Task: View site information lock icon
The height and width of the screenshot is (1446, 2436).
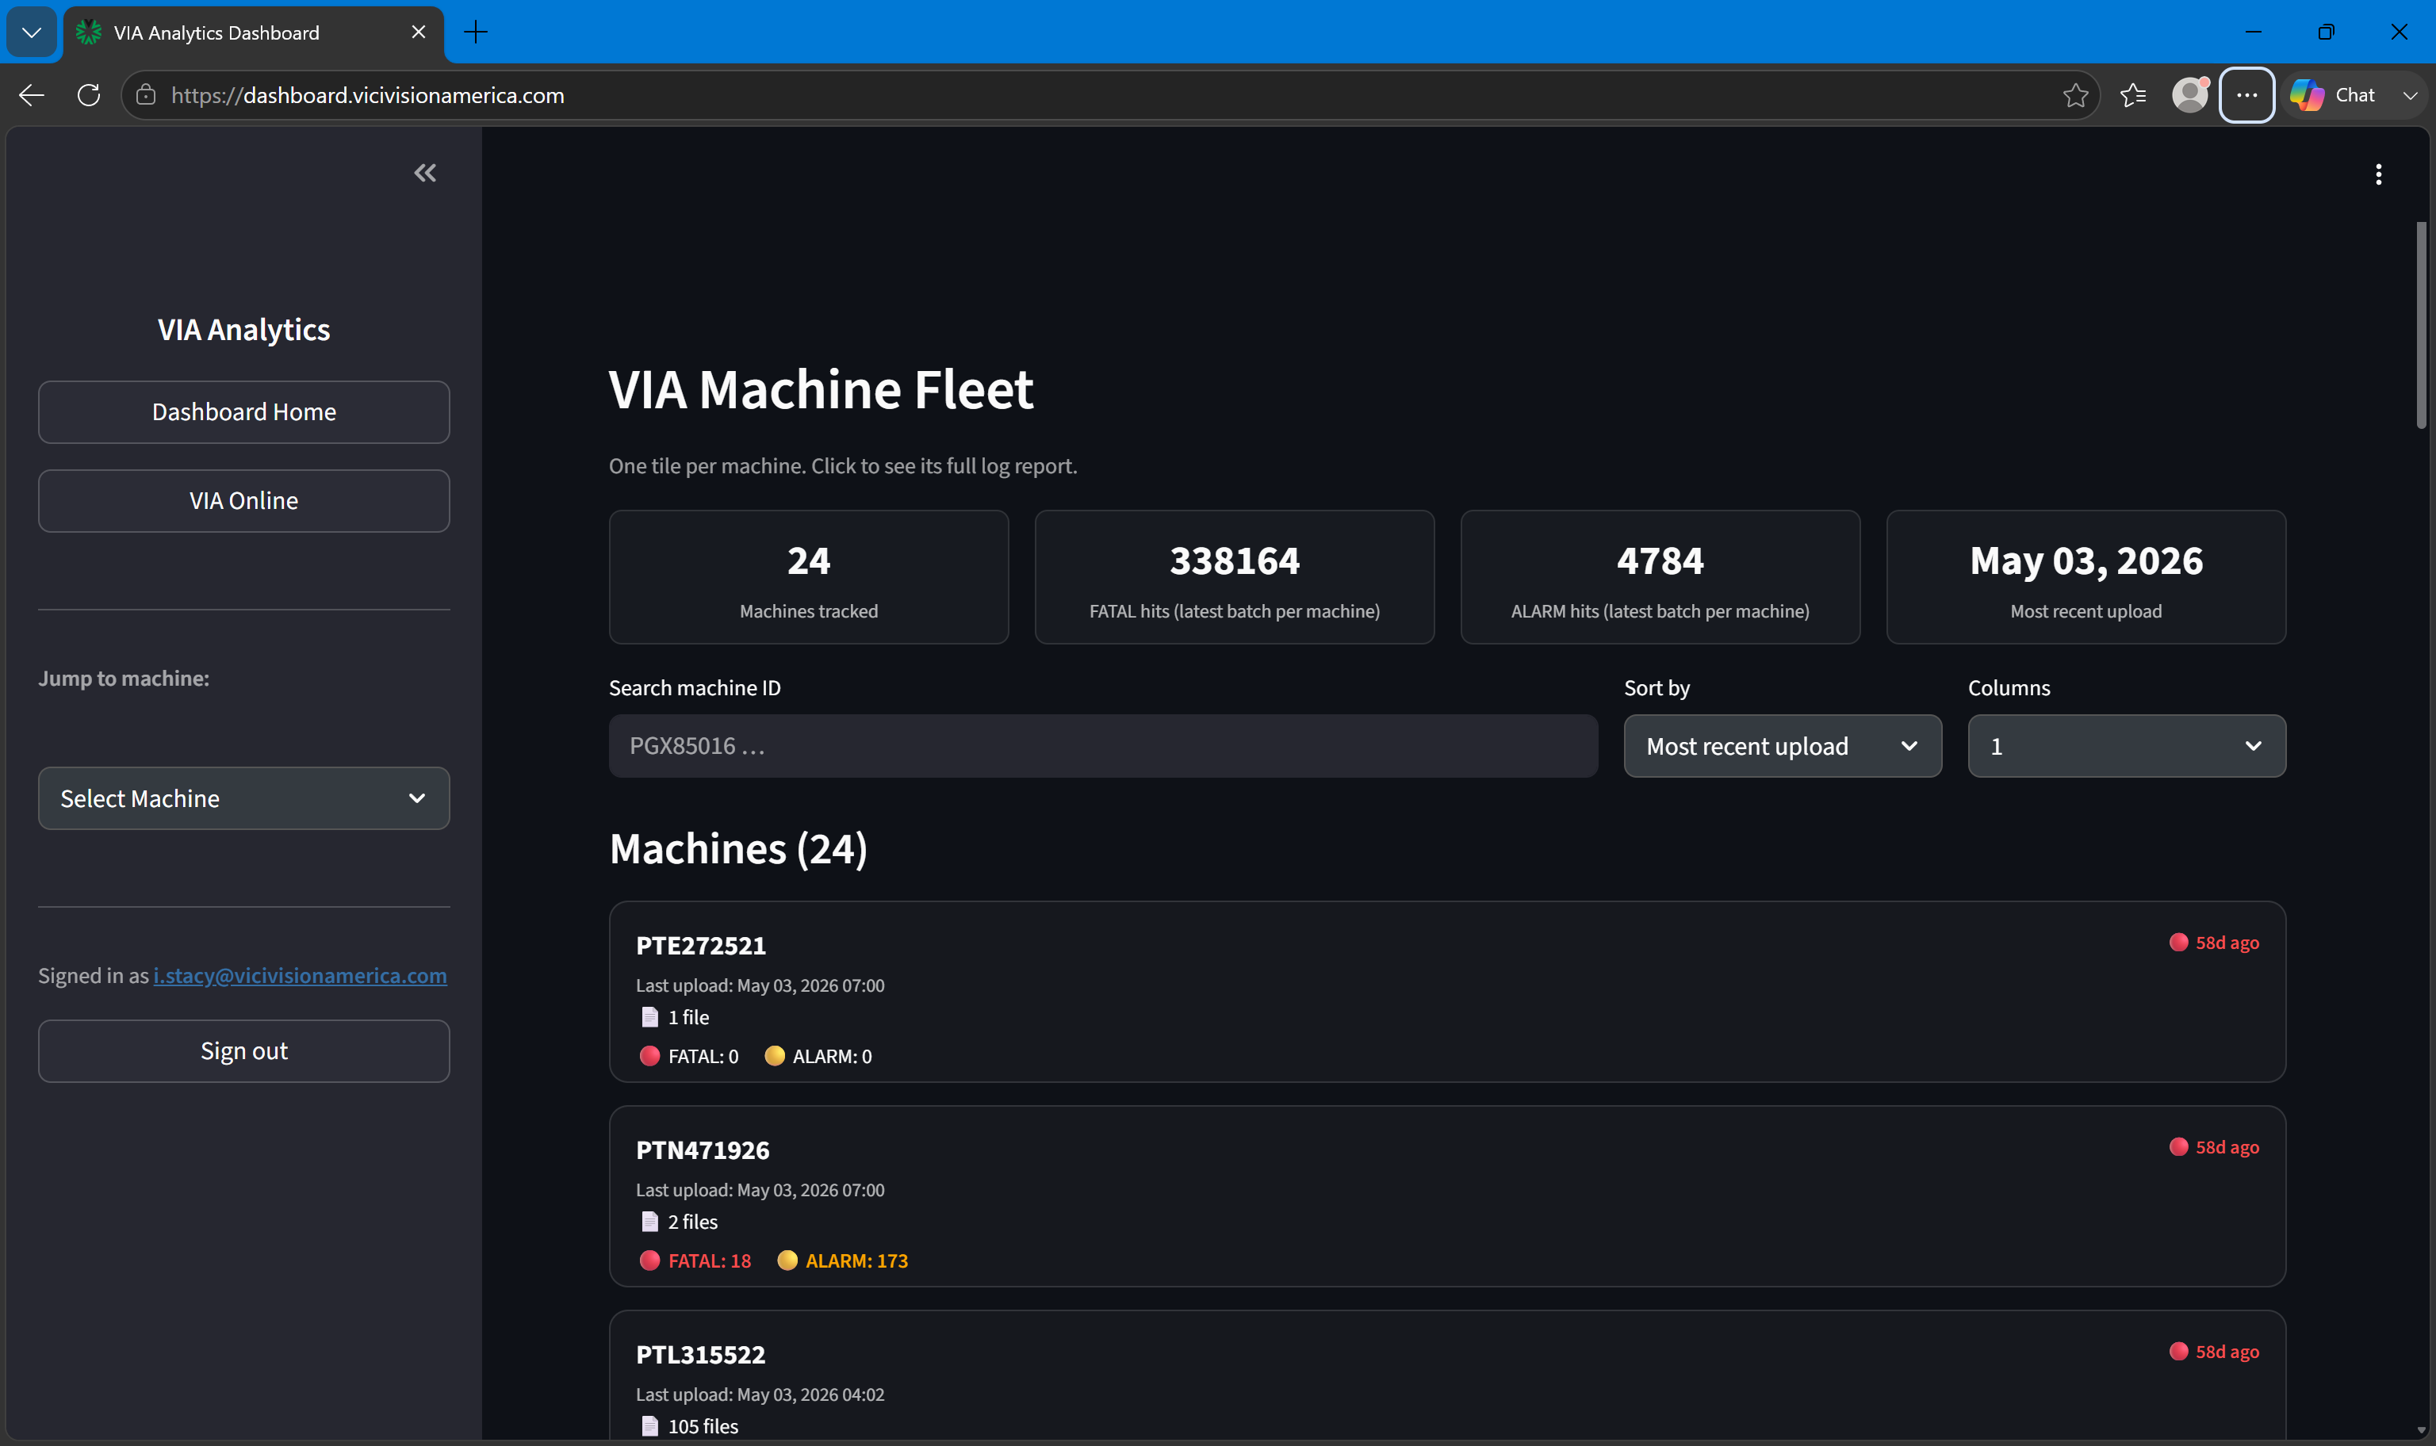Action: click(146, 95)
